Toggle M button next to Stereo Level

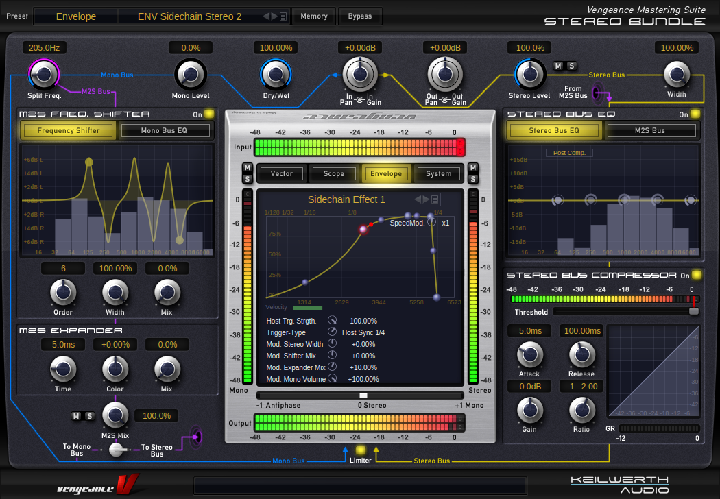pos(558,66)
